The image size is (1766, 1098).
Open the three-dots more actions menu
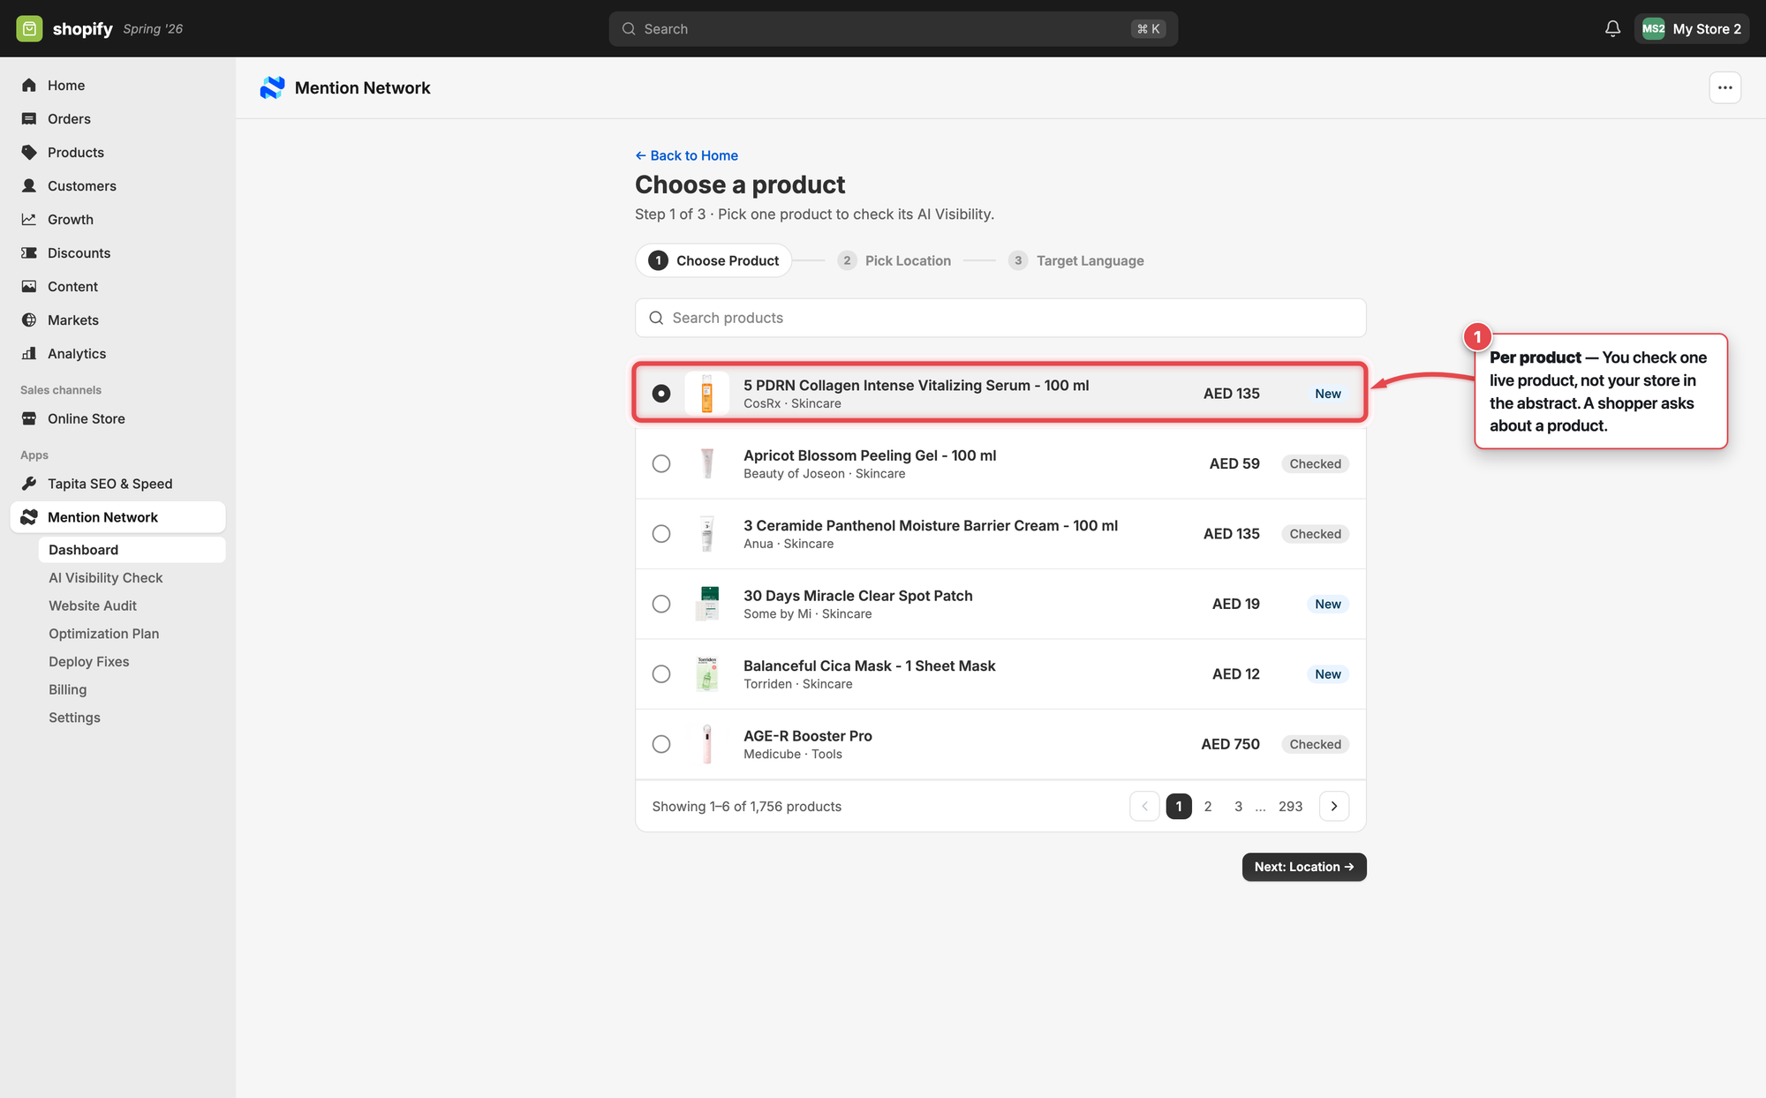tap(1724, 87)
